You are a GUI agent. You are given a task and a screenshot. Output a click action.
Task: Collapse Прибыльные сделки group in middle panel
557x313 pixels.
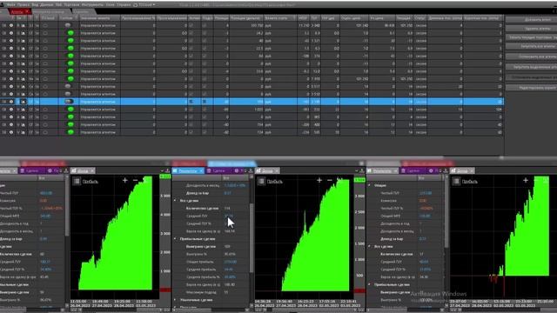[175, 239]
